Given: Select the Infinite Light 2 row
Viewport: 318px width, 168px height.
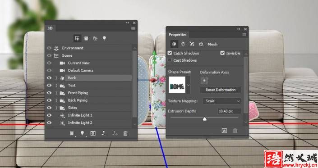Looking at the screenshot, I should pos(92,123).
